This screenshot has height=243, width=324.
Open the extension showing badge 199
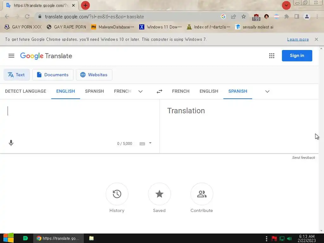[x=256, y=17]
